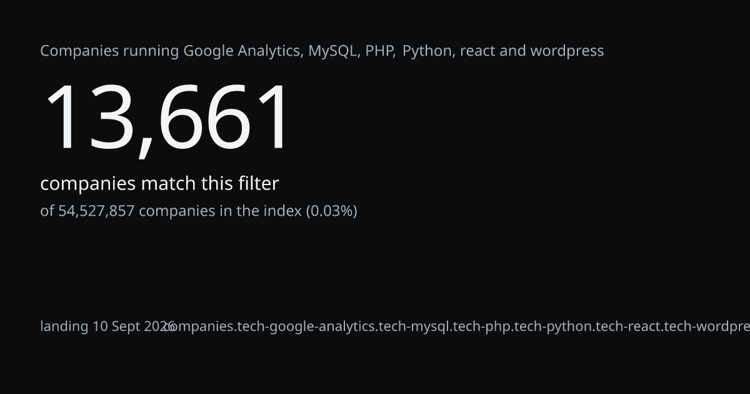Viewport: 750px width, 394px height.
Task: Click the 54,527,857 total index figure
Action: (x=96, y=211)
